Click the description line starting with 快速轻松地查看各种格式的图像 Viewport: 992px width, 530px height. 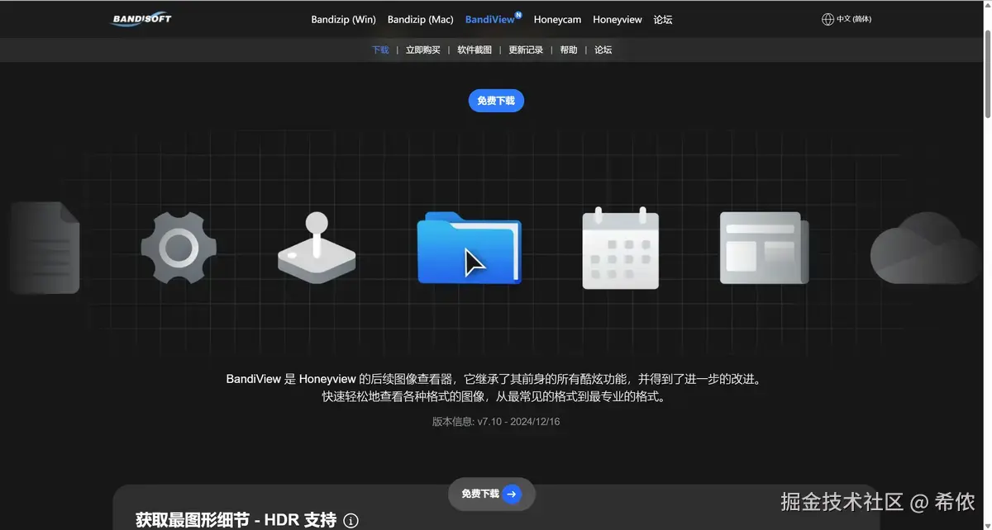(494, 397)
